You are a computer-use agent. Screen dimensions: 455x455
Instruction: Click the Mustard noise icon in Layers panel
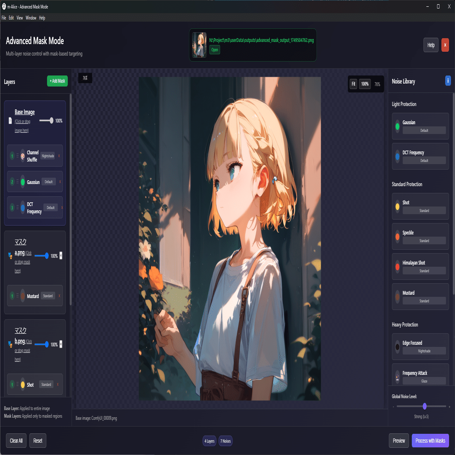[x=22, y=296]
